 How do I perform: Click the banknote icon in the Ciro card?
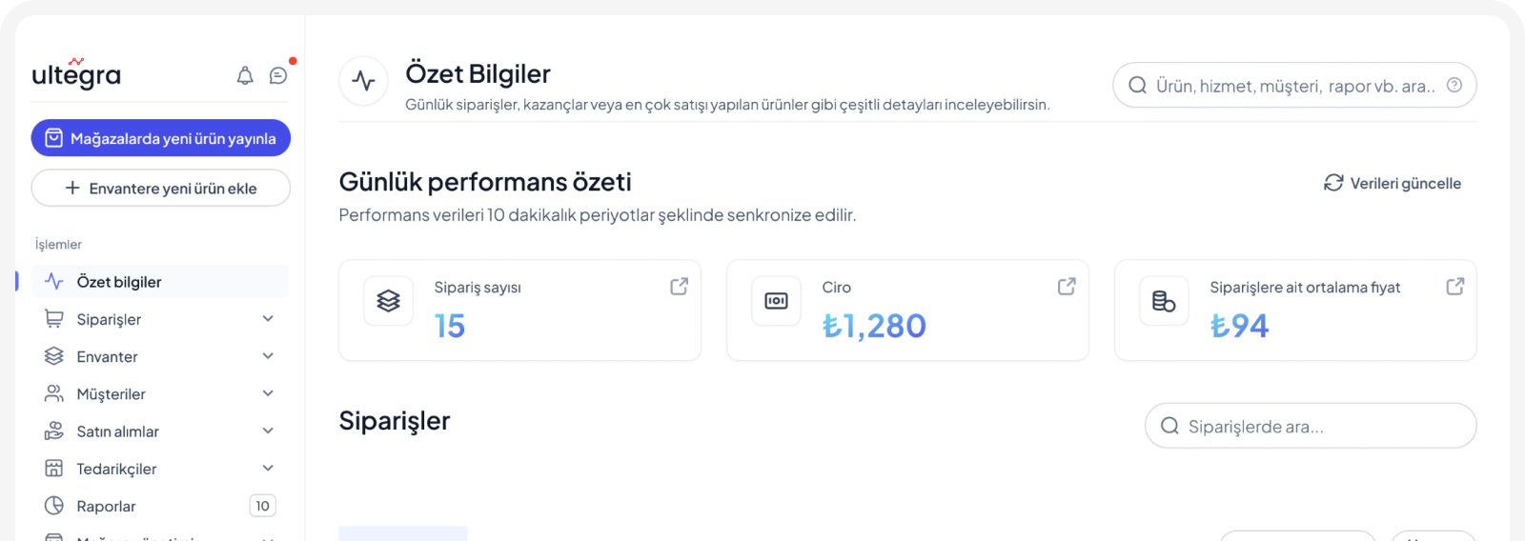(776, 301)
